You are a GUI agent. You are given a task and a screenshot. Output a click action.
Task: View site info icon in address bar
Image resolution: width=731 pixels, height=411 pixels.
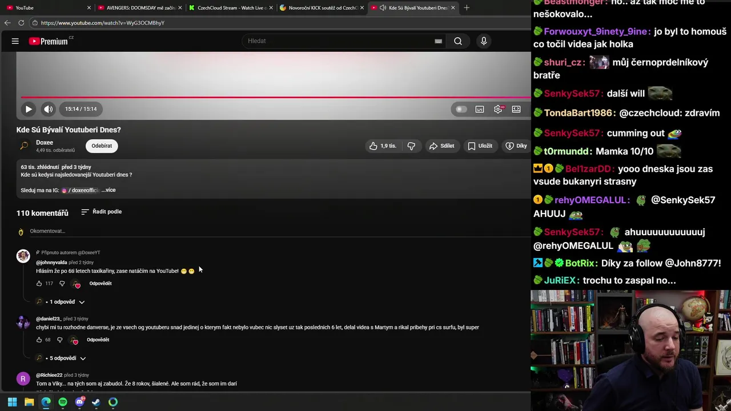[35, 23]
